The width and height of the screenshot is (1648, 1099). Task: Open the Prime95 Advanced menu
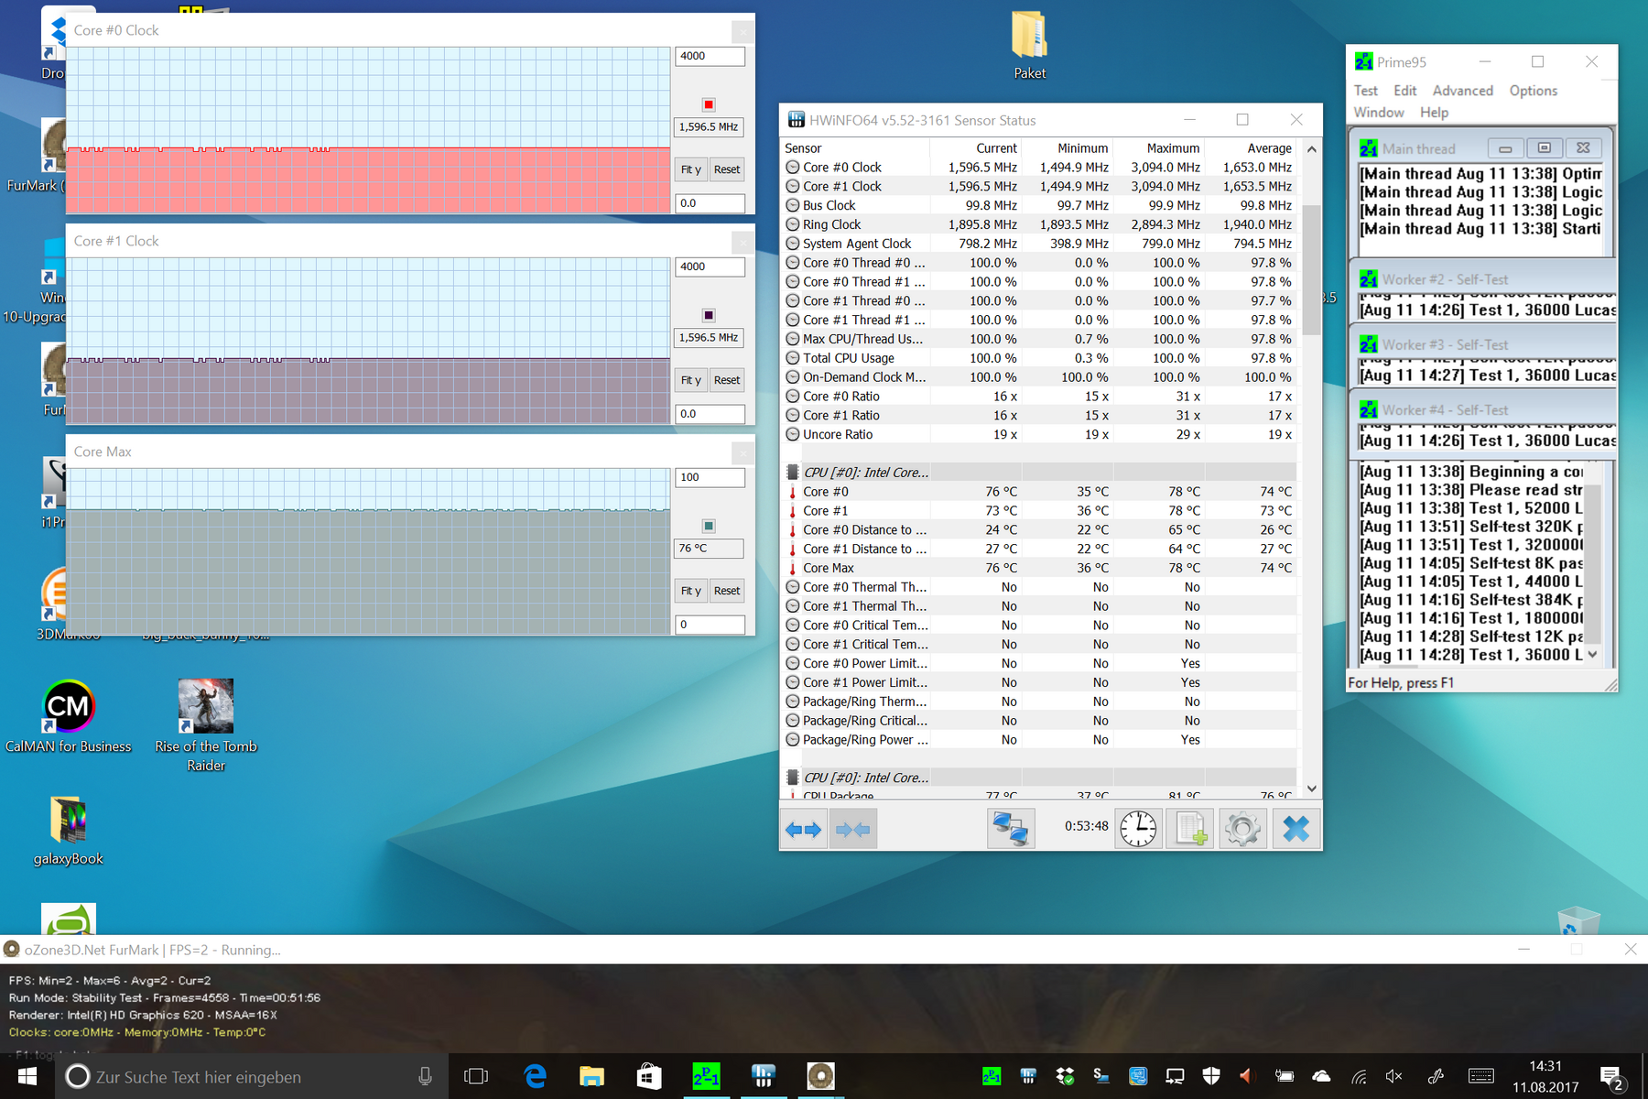[x=1462, y=91]
